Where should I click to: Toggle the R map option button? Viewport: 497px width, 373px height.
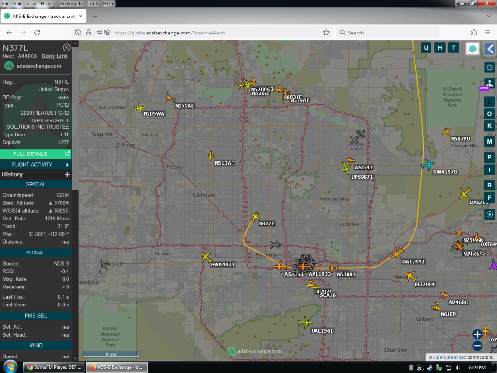489,185
